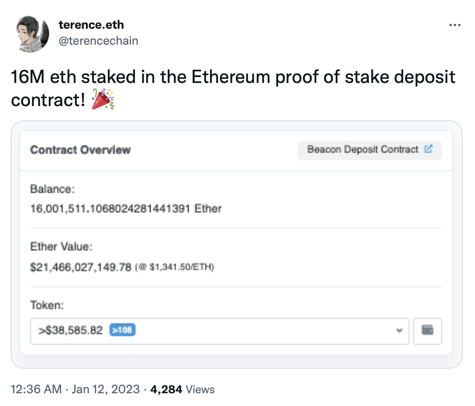Screen dimensions: 475x406
Task: Open the external link icon beside Beacon Deposit Contract
Action: (x=428, y=149)
